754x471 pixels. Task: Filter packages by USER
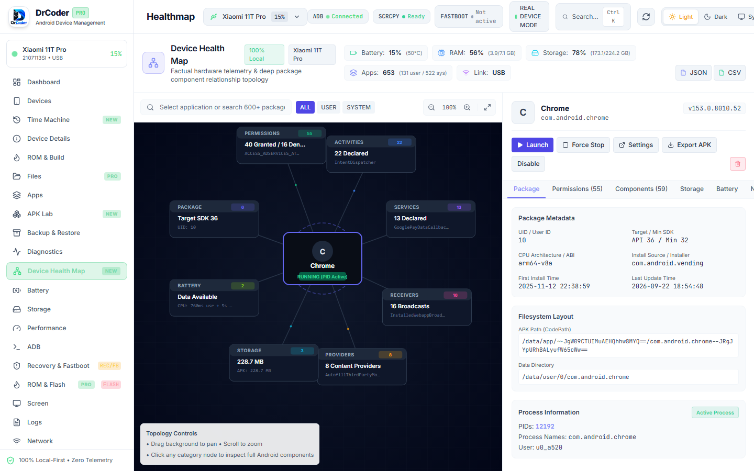[329, 107]
